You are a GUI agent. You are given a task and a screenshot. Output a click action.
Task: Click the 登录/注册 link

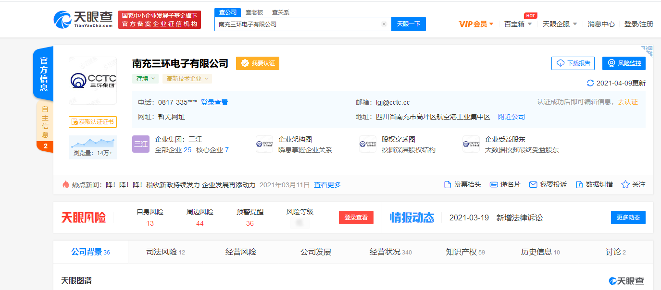point(638,24)
